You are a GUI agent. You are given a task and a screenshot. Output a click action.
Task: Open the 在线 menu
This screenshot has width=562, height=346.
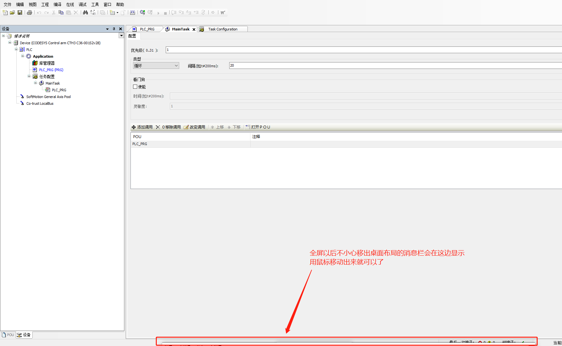point(70,4)
